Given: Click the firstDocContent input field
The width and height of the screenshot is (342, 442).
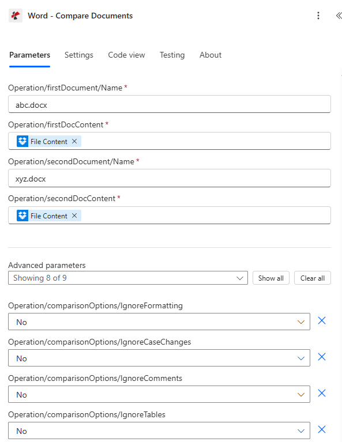Looking at the screenshot, I should click(x=170, y=141).
